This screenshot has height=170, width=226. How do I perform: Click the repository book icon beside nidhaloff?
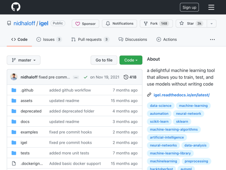9,23
